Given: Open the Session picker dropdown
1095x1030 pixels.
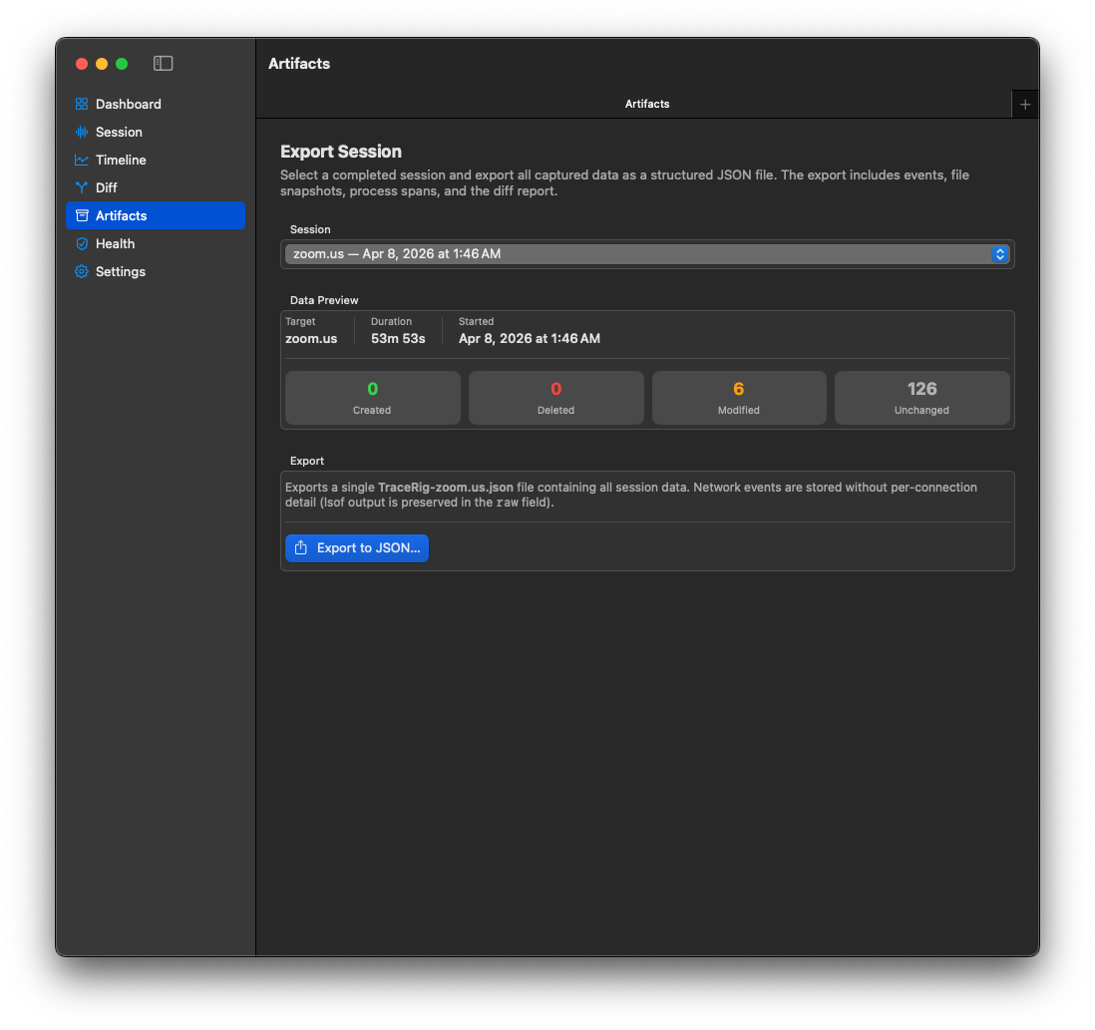Looking at the screenshot, I should (x=648, y=253).
